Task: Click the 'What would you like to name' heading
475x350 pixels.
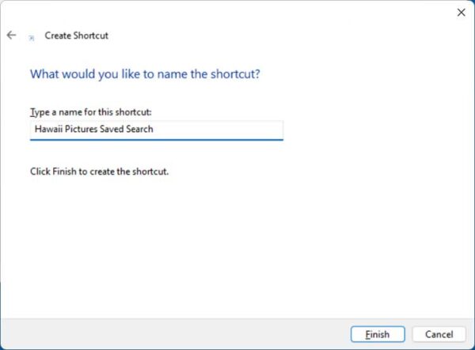Action: click(x=145, y=74)
